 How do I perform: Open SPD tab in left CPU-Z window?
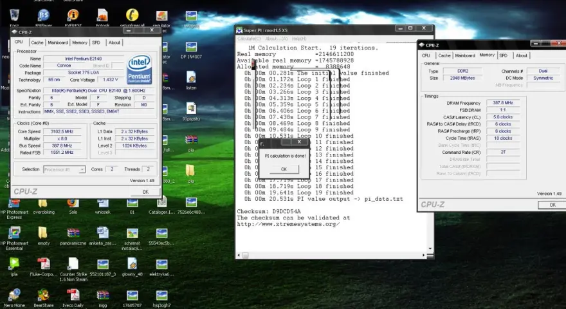(96, 42)
